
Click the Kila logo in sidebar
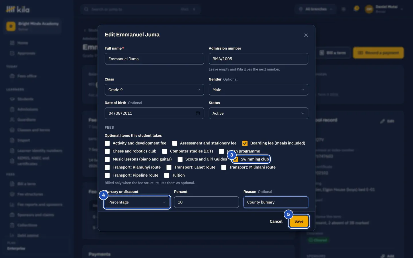tap(18, 9)
